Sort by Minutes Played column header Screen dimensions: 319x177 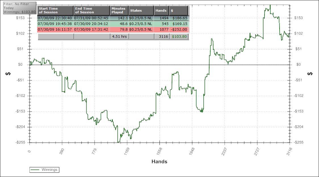pos(119,11)
